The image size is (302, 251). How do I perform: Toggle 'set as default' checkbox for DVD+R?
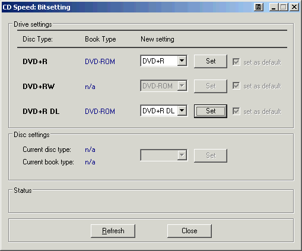pyautogui.click(x=236, y=62)
